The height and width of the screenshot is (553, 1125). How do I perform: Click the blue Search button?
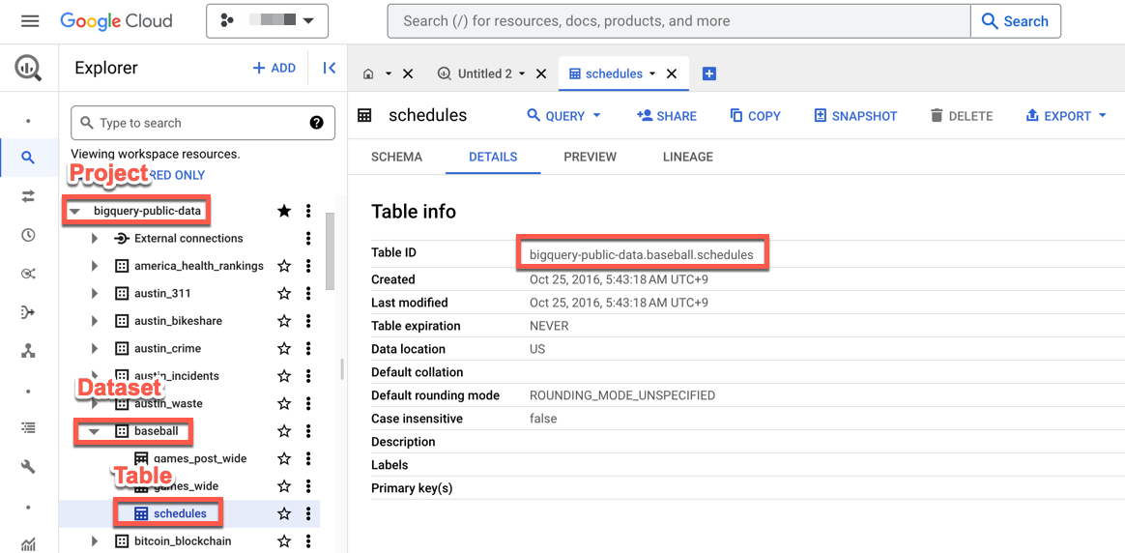pos(1015,21)
